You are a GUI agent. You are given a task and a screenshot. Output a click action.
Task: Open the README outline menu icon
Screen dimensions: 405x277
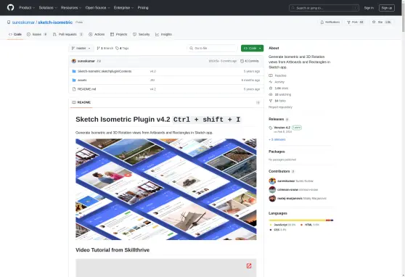click(x=258, y=103)
